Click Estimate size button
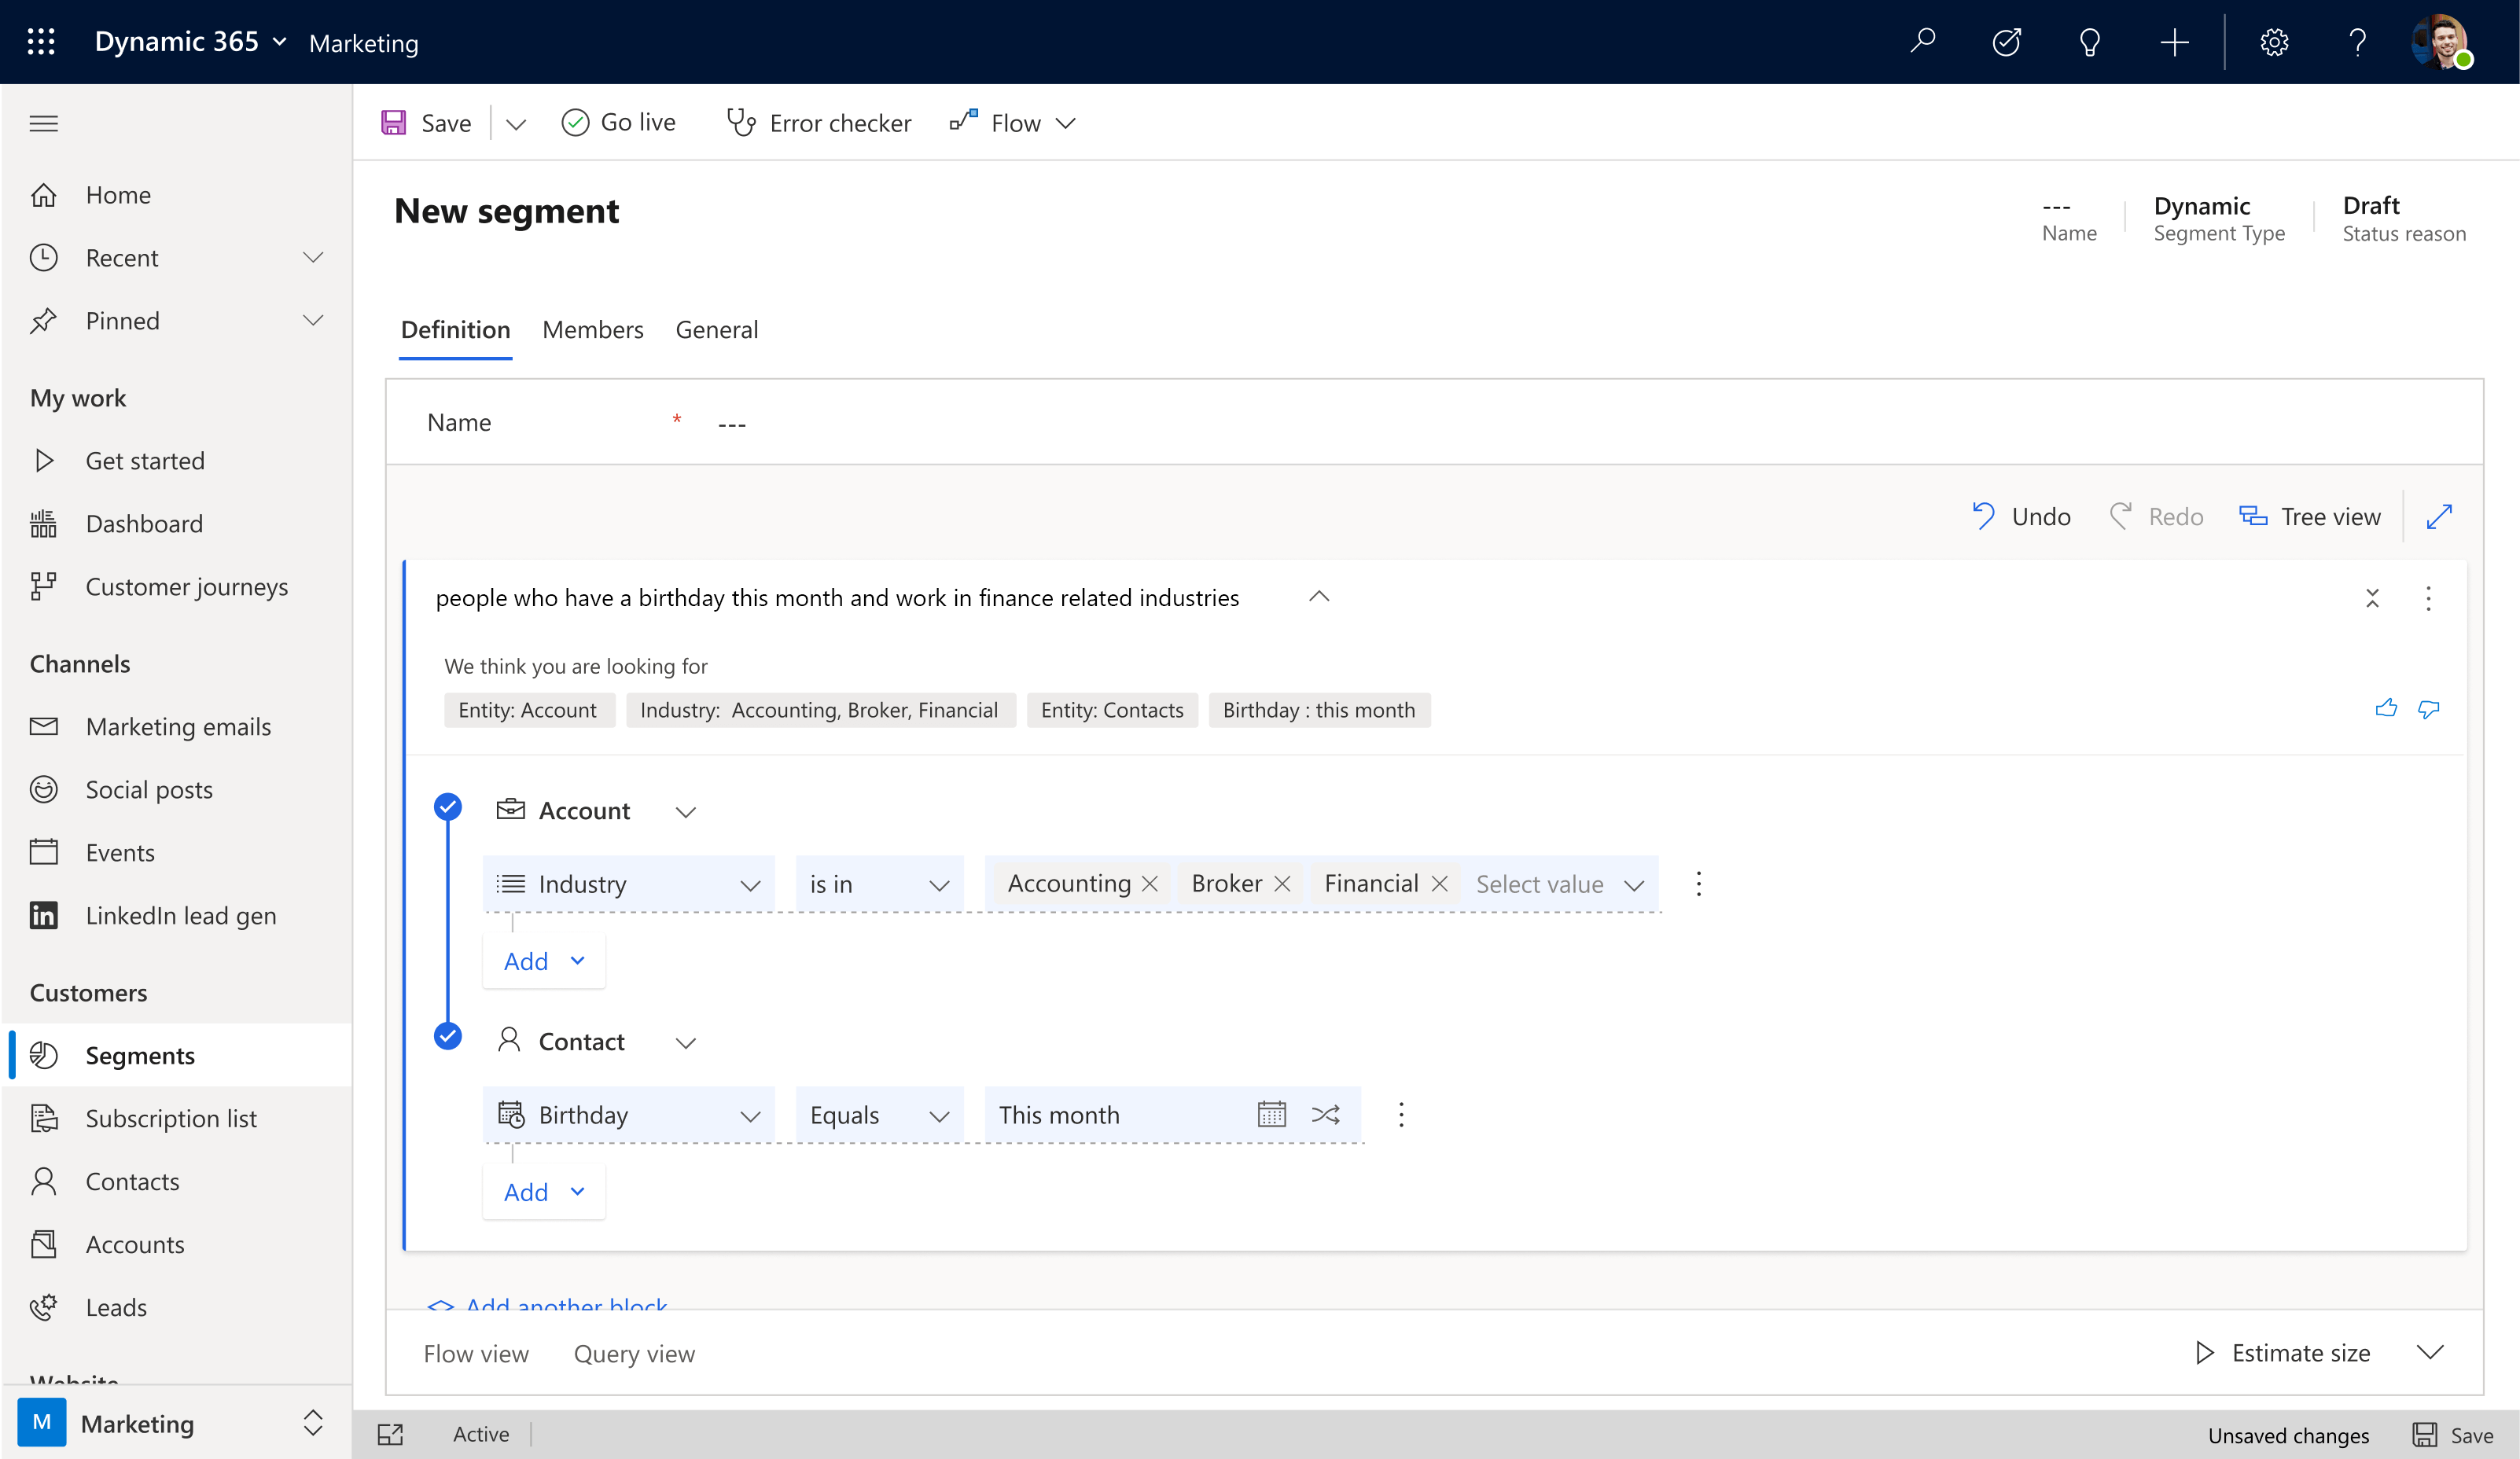Image resolution: width=2520 pixels, height=1459 pixels. [2286, 1353]
